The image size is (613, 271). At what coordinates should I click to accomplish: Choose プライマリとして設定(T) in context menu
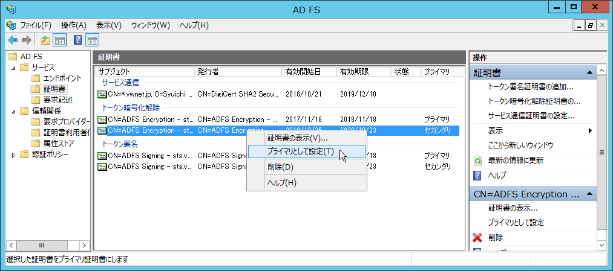tap(306, 151)
